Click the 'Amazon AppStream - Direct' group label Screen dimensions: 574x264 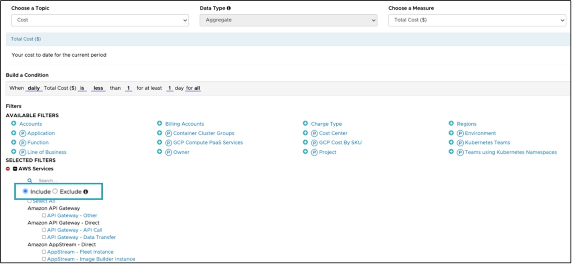click(x=62, y=244)
